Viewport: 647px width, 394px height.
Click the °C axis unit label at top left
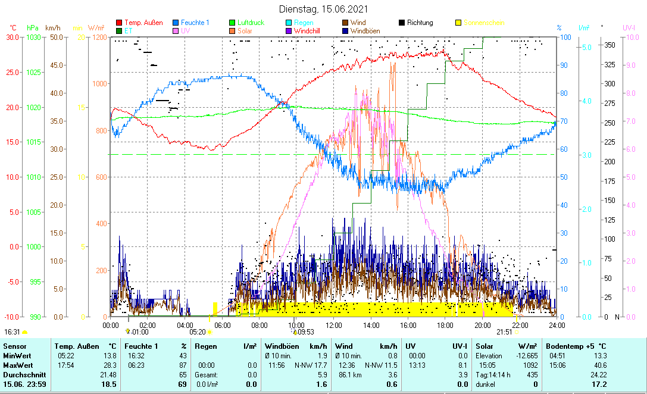(x=13, y=28)
